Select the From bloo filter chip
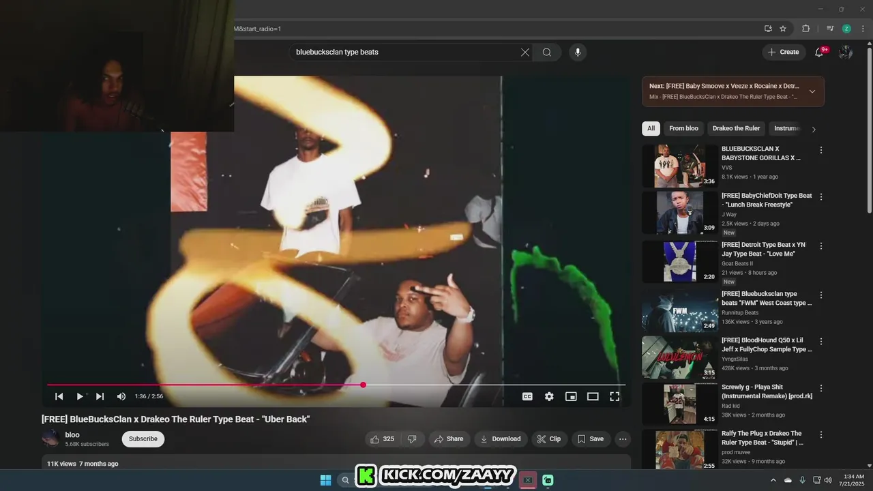Screen dimensions: 873x491 coord(683,128)
